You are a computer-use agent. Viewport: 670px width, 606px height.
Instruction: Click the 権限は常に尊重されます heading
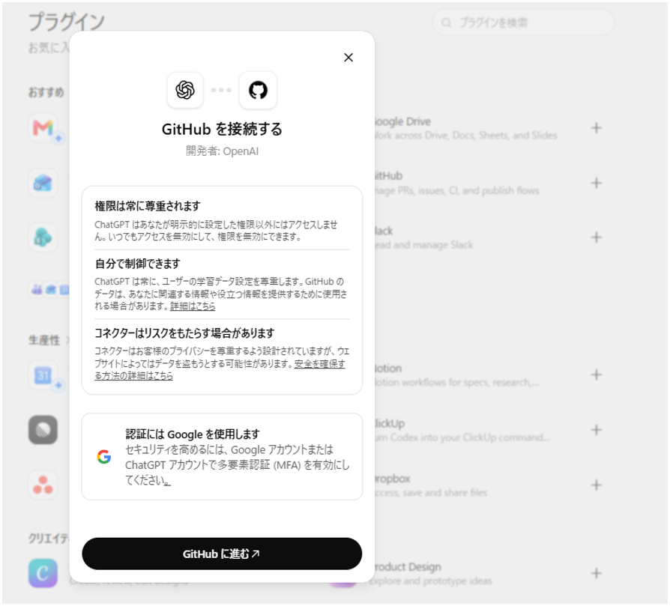148,206
